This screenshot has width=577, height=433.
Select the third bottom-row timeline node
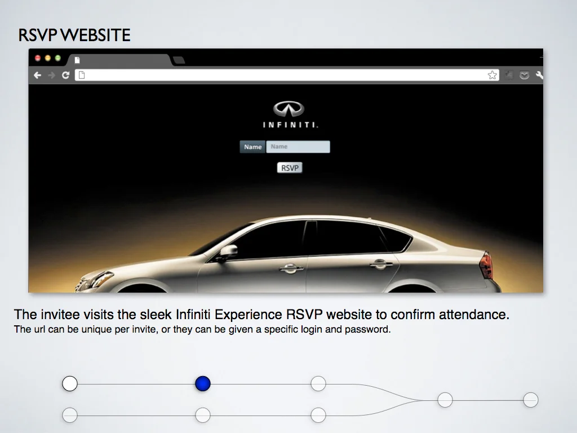point(318,416)
